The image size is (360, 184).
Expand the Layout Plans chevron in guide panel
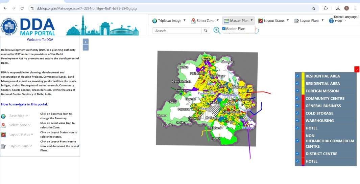pyautogui.click(x=30, y=146)
